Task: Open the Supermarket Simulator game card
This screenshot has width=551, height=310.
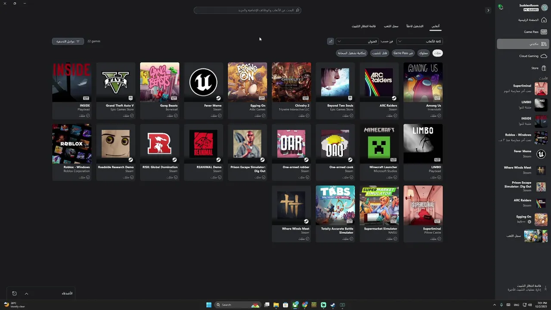Action: (x=379, y=214)
